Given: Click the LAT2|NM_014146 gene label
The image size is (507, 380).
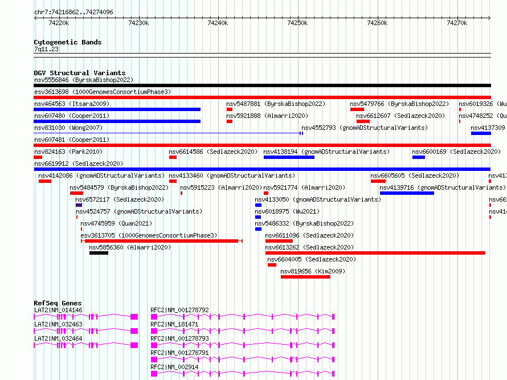Looking at the screenshot, I should pos(58,310).
